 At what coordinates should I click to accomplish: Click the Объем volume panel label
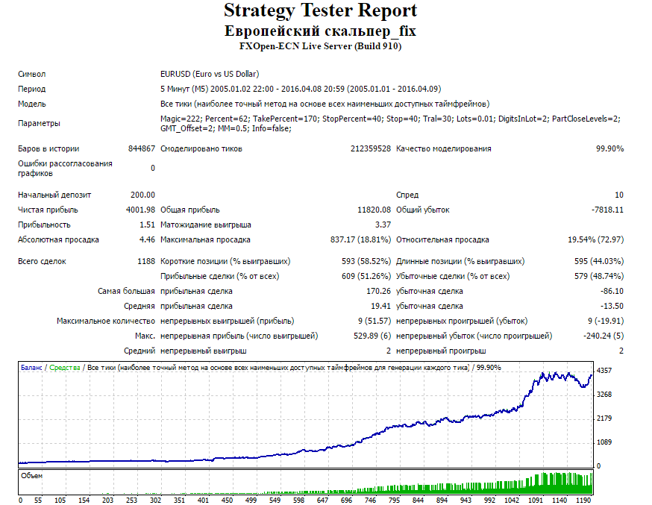[31, 476]
